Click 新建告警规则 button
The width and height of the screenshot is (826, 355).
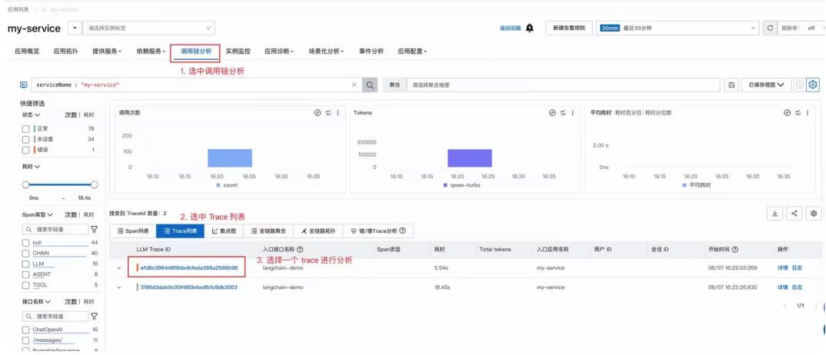point(568,28)
